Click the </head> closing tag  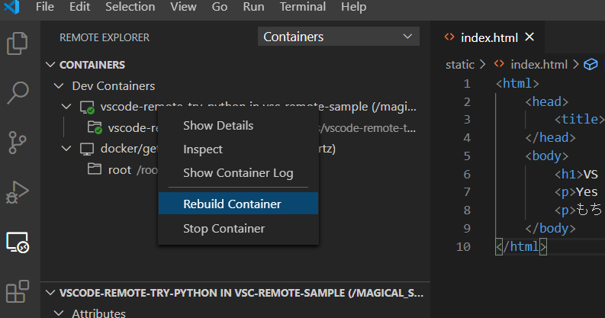(551, 137)
